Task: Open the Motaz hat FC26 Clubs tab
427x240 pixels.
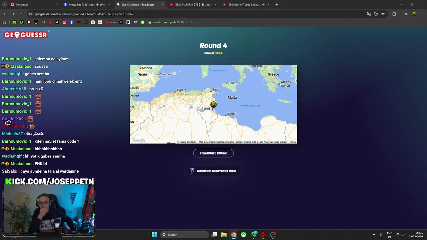Action: tap(87, 5)
